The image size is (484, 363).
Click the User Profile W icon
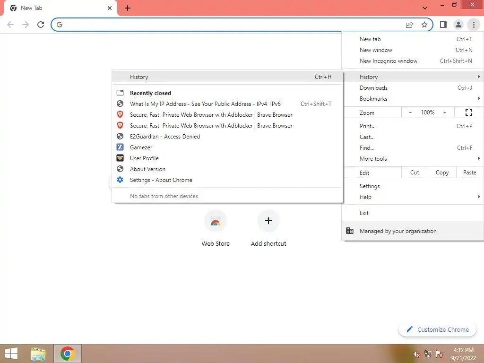[x=120, y=158]
